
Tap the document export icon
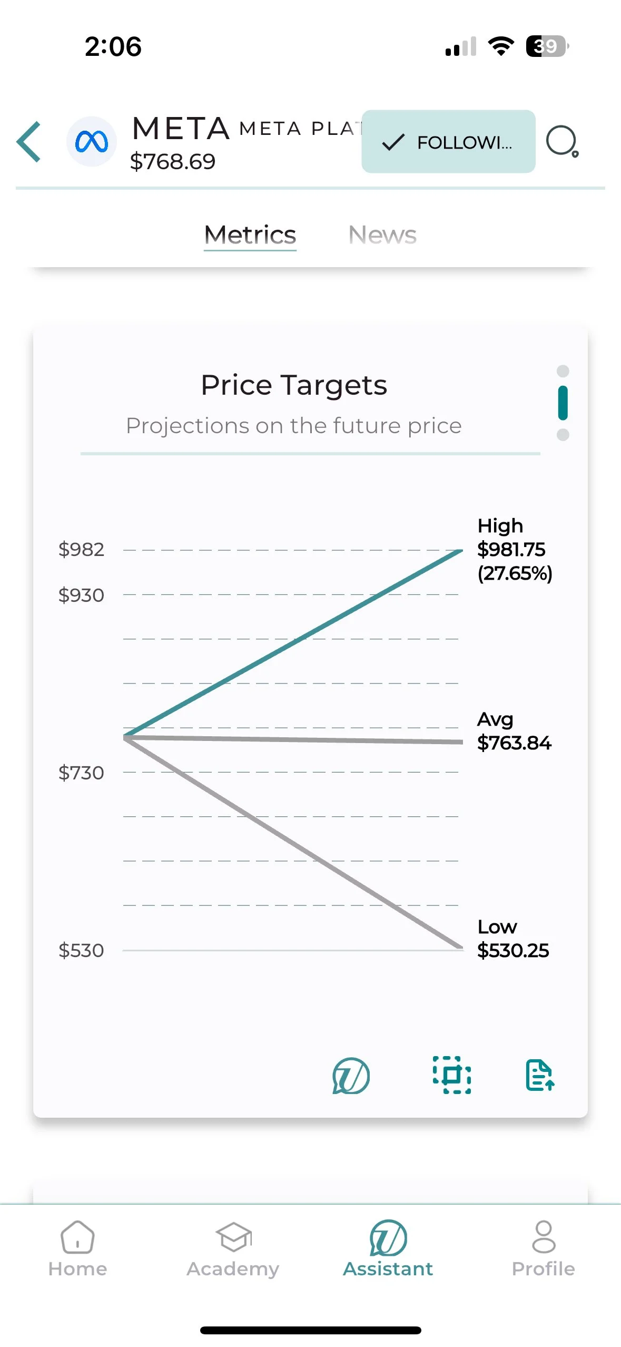coord(540,1075)
